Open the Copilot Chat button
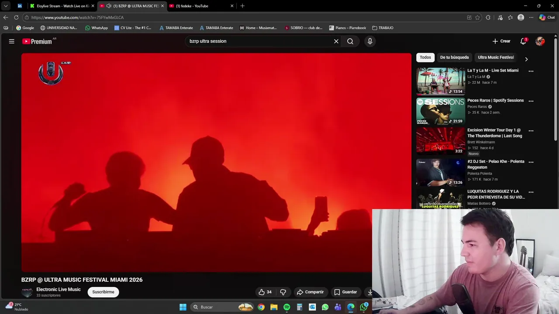559x314 pixels. [547, 17]
